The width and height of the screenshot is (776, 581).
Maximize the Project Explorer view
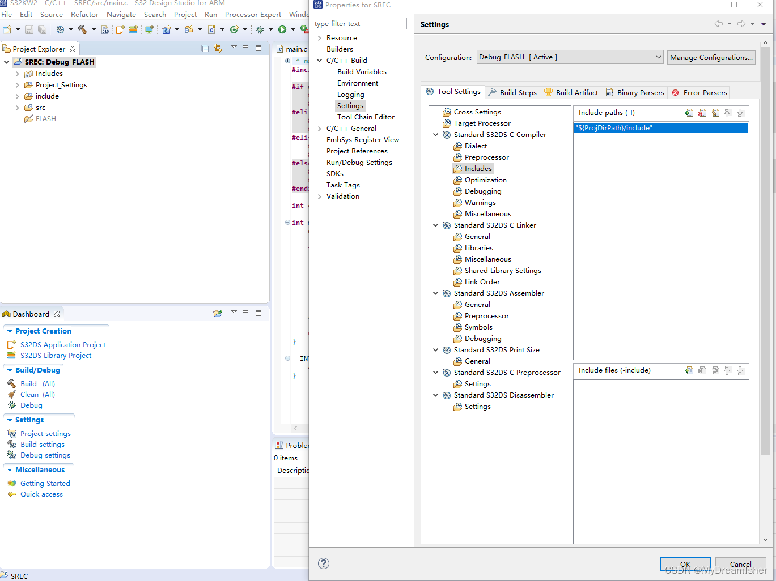[x=258, y=48]
